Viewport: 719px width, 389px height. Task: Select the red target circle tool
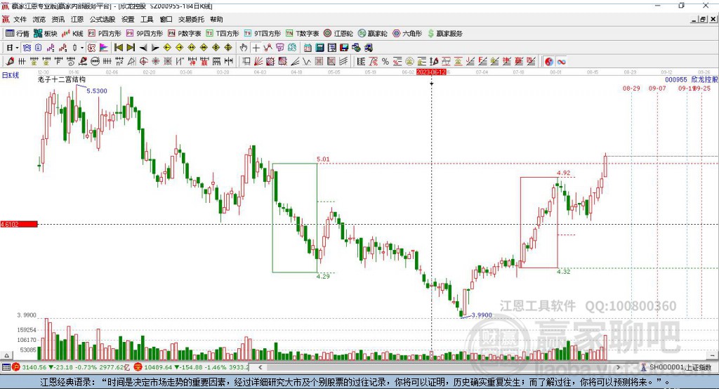(143, 61)
